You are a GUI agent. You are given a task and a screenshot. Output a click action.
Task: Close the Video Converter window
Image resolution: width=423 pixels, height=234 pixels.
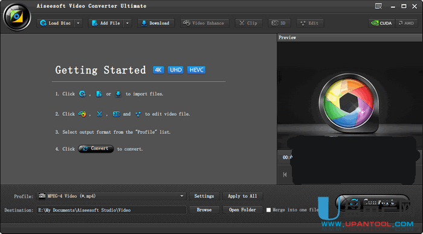click(415, 6)
